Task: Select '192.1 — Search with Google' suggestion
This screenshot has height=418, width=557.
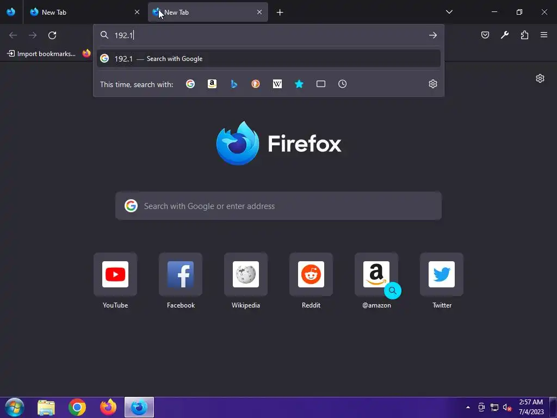Action: click(269, 59)
